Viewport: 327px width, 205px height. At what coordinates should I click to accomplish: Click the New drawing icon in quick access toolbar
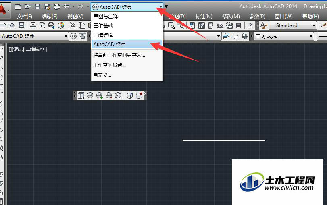pos(18,7)
